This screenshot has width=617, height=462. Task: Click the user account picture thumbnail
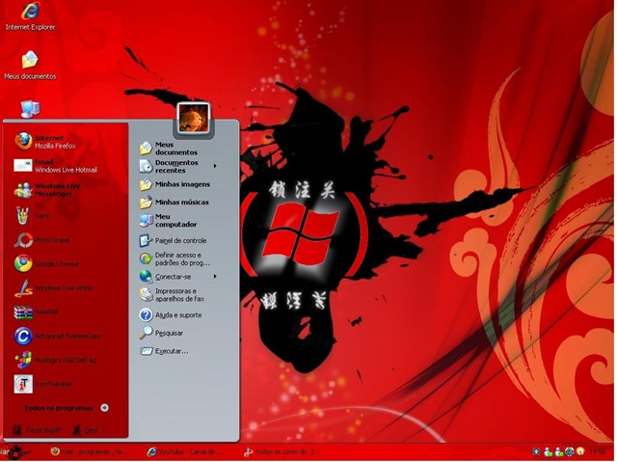[193, 118]
